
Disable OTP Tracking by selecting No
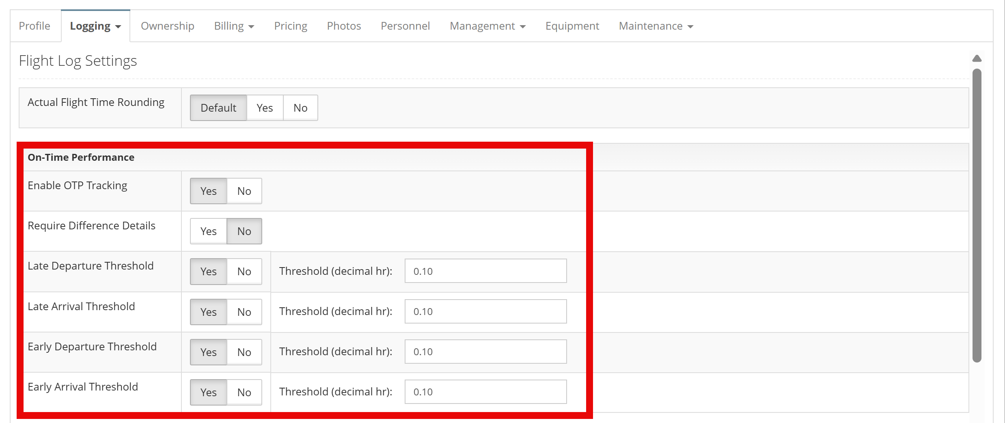coord(244,191)
